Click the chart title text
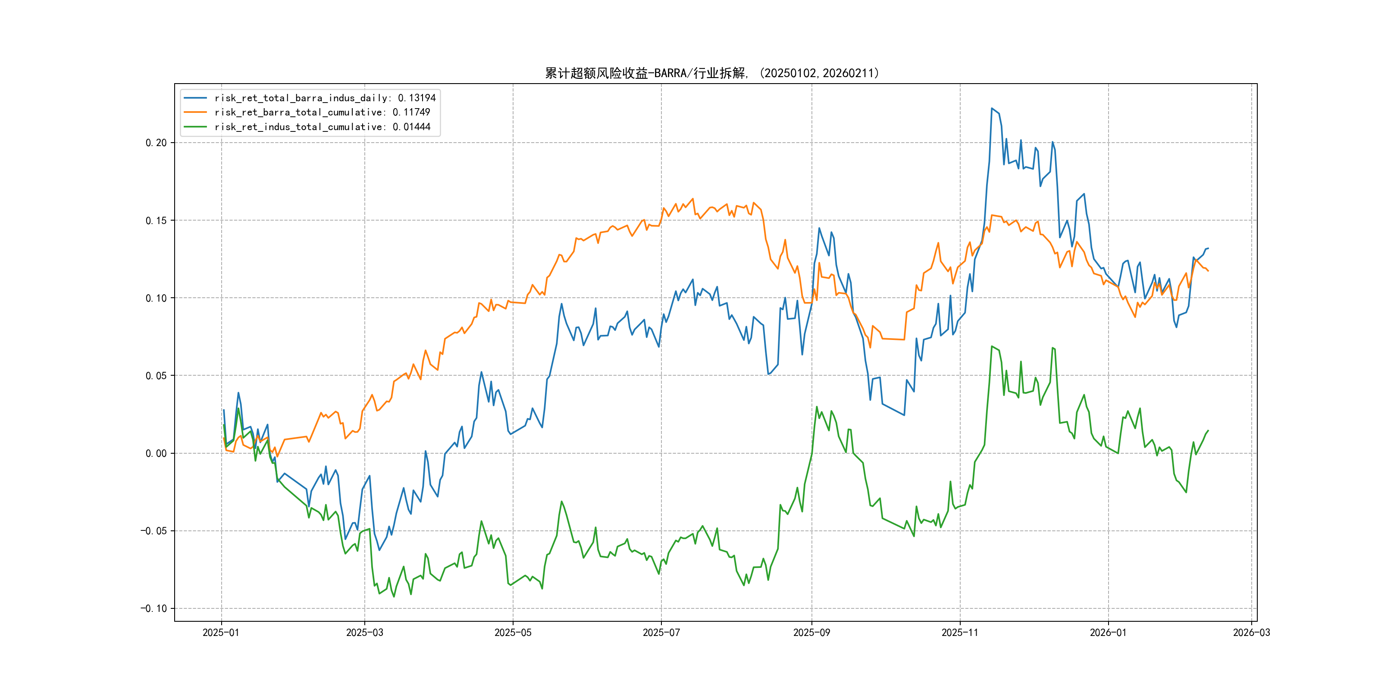 (712, 73)
